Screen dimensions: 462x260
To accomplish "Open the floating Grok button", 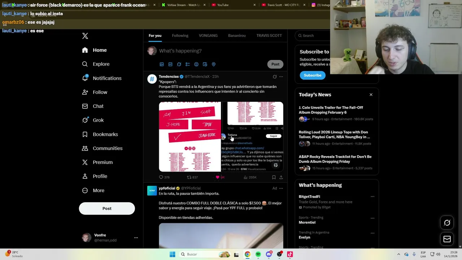I will (447, 223).
